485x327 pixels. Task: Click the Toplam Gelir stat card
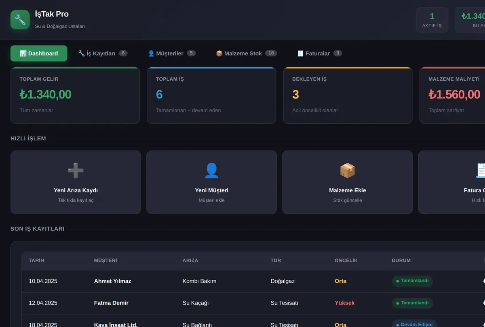pos(75,95)
